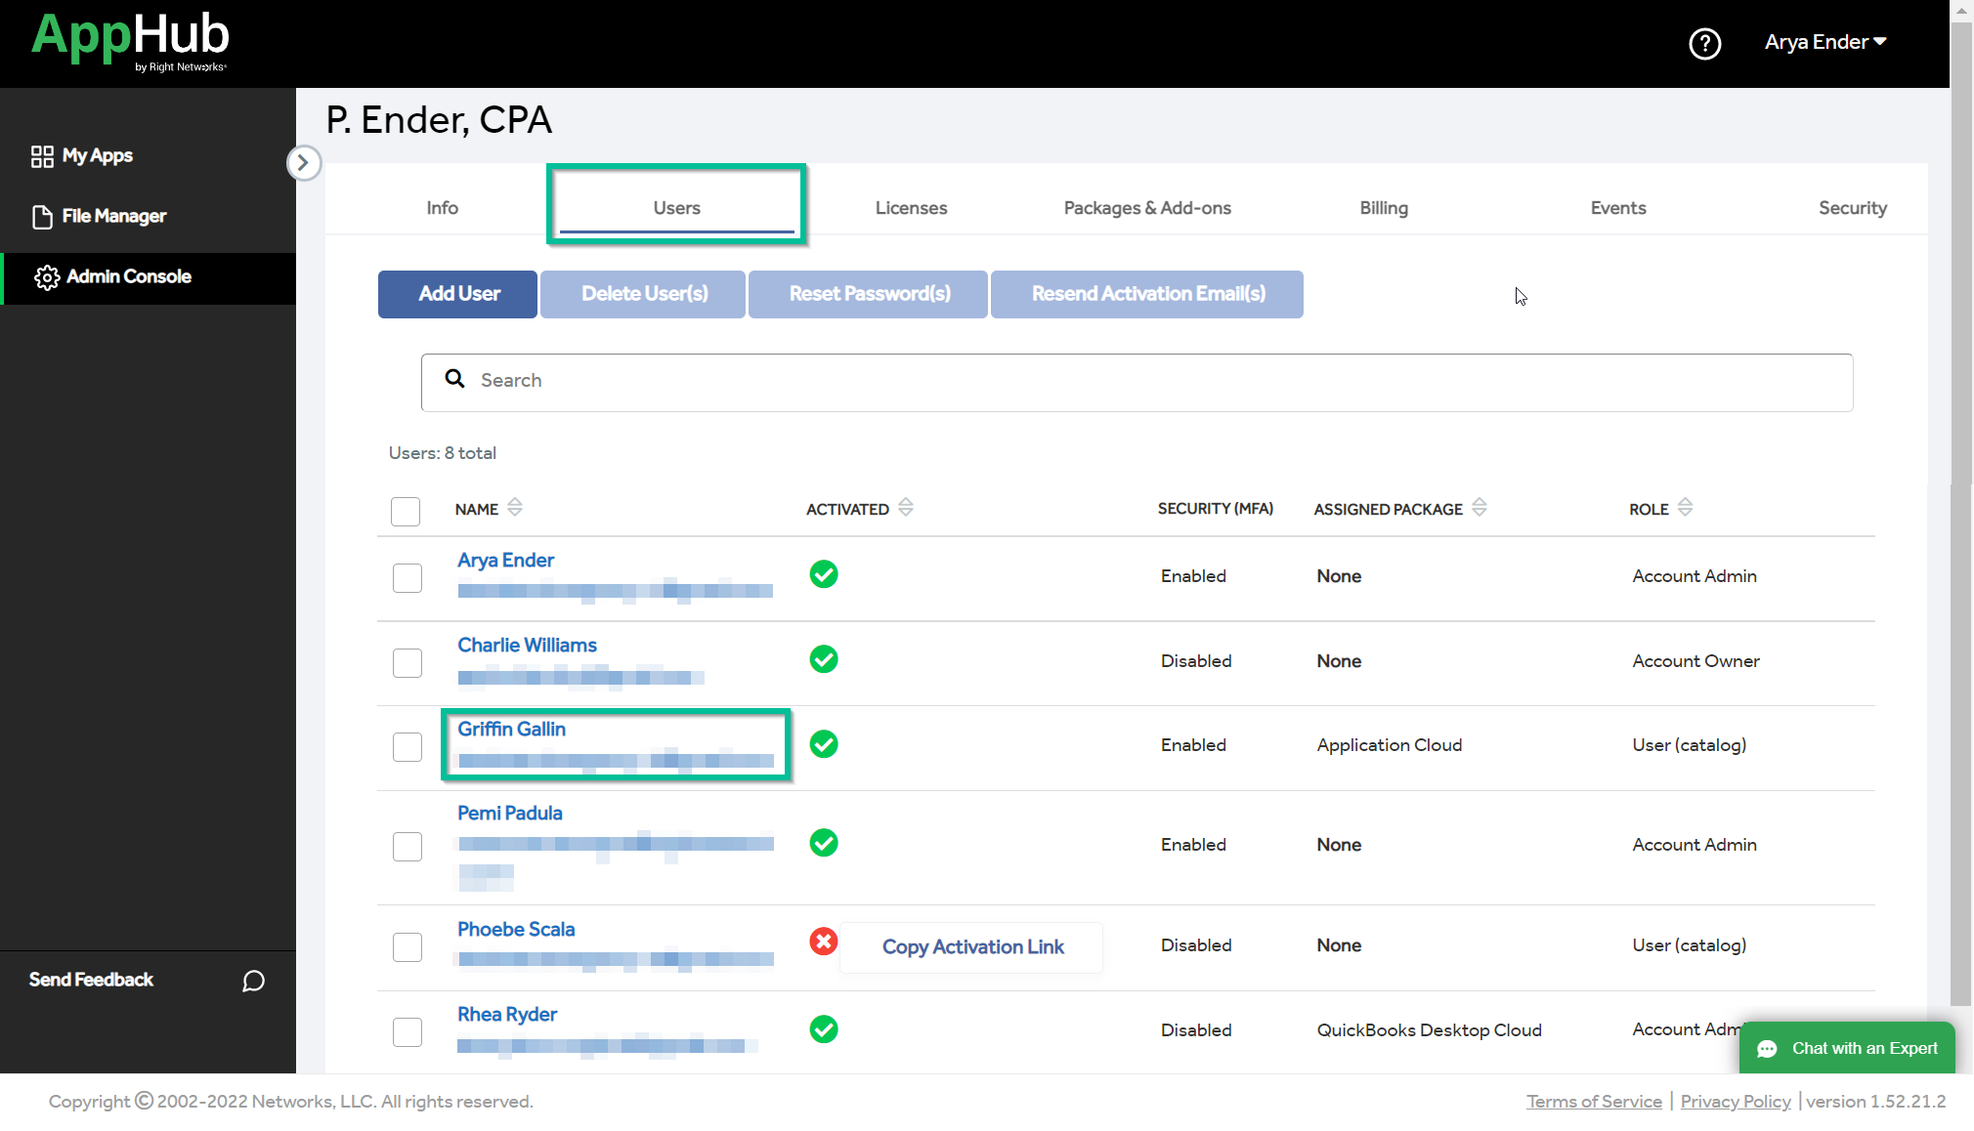Open Send Feedback chat bubble icon
This screenshot has height=1131, width=1974.
tap(252, 981)
